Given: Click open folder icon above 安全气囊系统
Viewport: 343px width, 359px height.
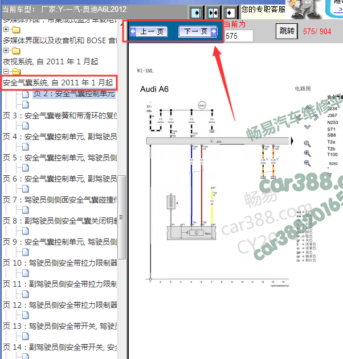Looking at the screenshot, I should [16, 72].
